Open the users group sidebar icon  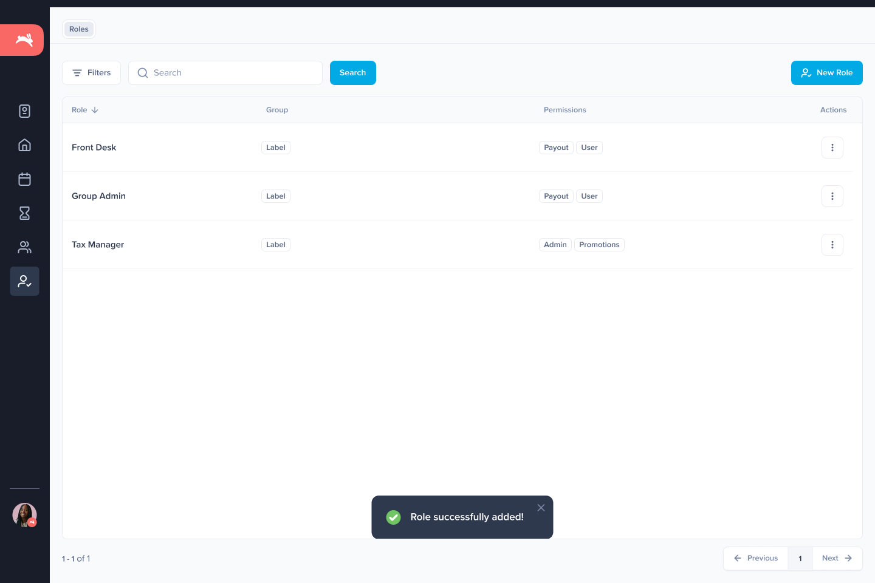[24, 247]
